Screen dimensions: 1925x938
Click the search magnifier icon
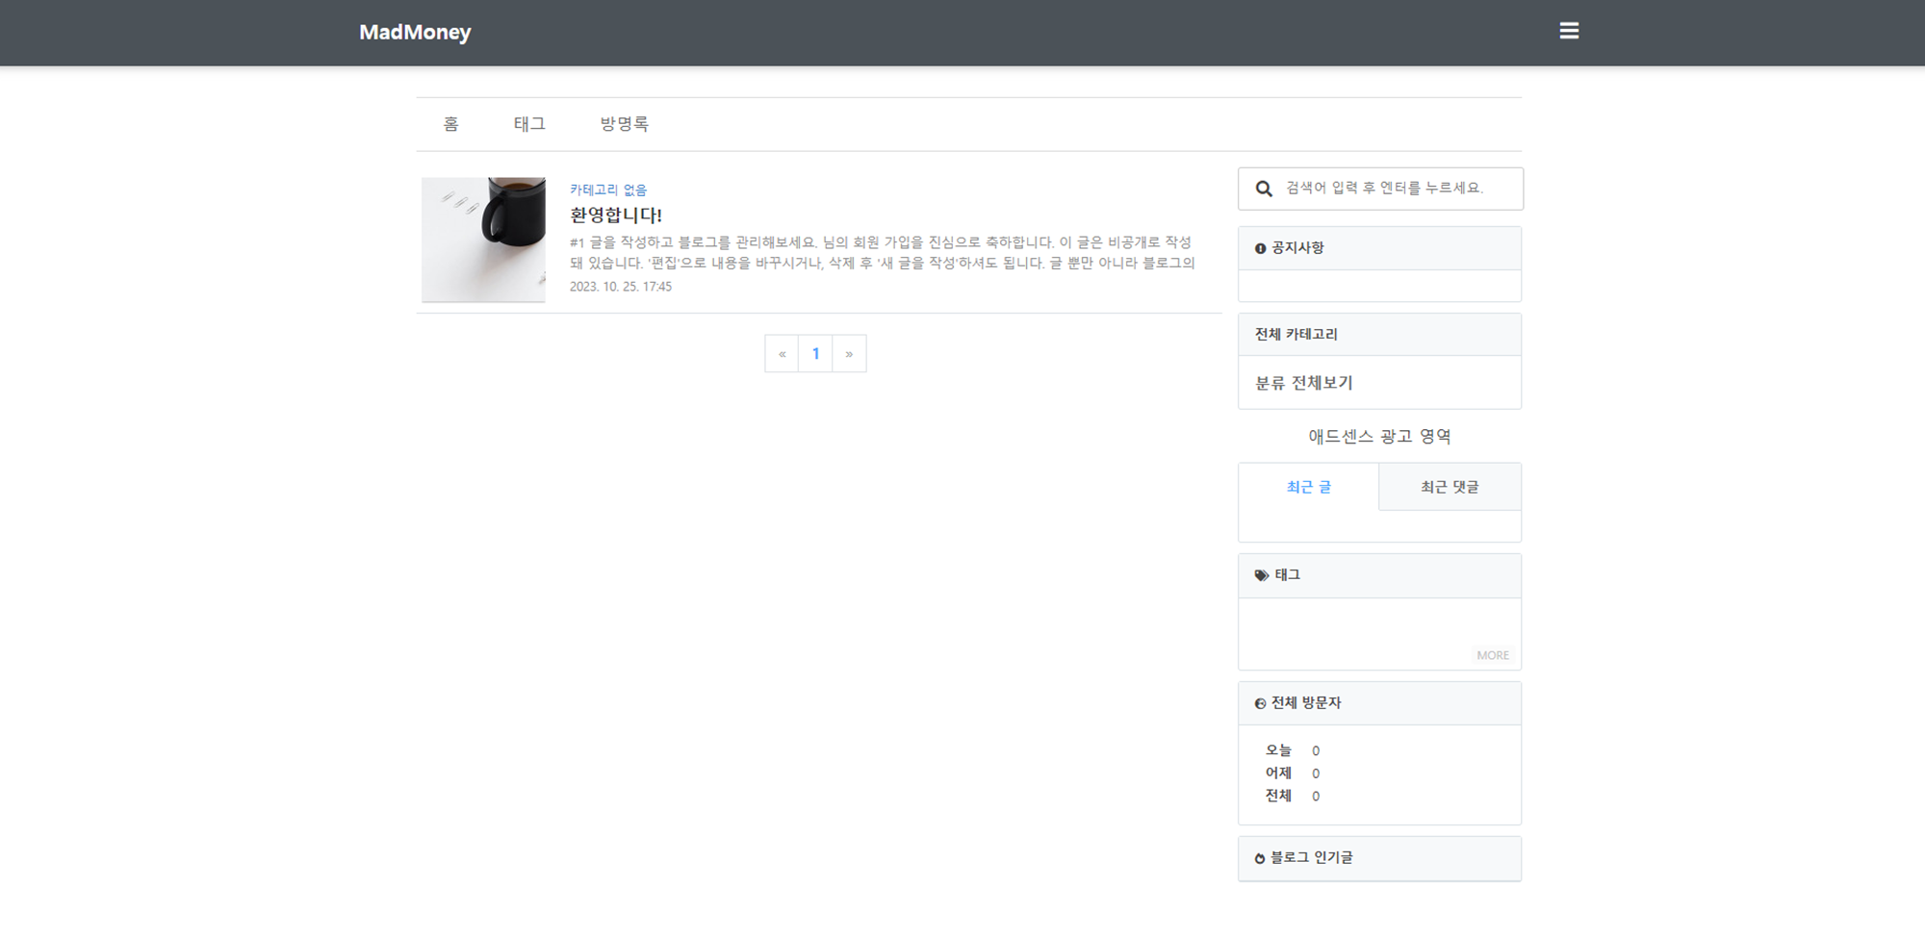(1264, 189)
